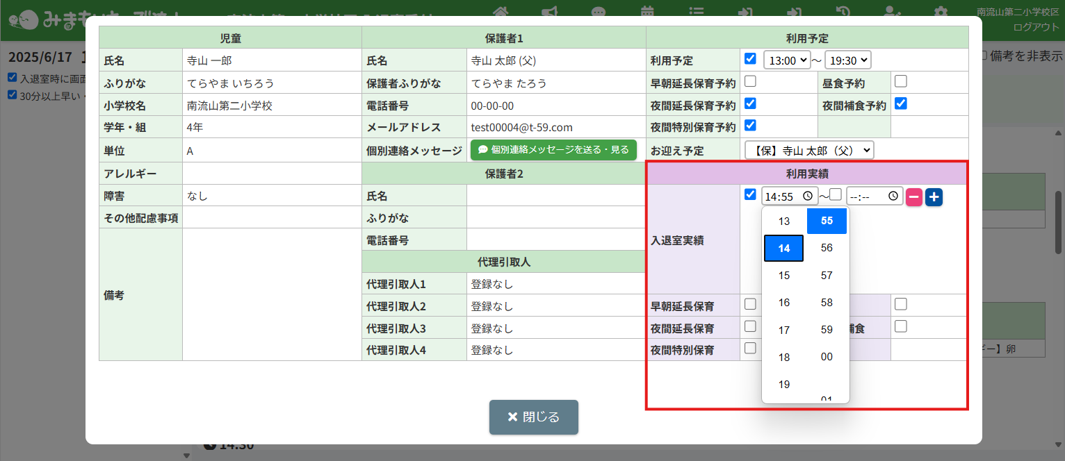Viewport: 1065px width, 461px height.
Task: Click the empty exit time input field
Action: [x=865, y=196]
